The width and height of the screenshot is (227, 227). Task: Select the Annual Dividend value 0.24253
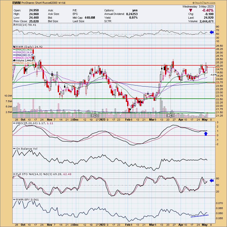pos(132,14)
